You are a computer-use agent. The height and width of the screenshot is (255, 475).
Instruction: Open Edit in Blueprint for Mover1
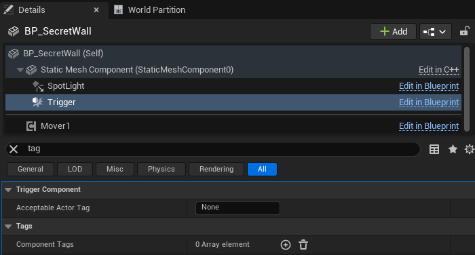[429, 126]
